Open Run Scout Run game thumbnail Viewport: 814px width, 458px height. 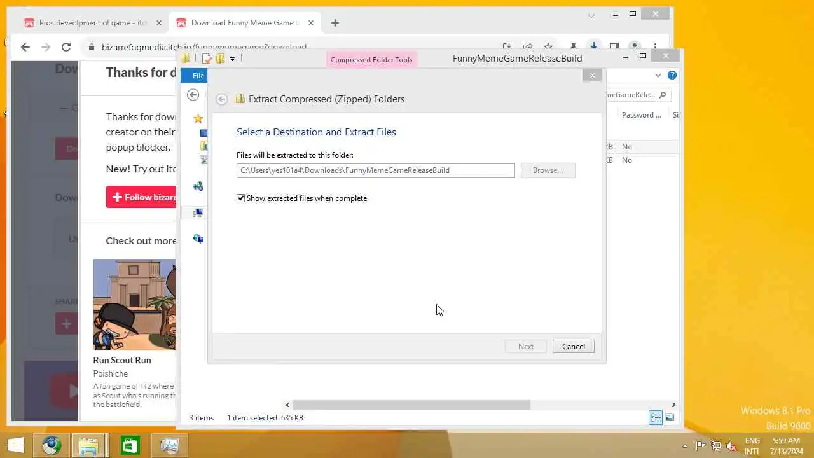coord(134,304)
